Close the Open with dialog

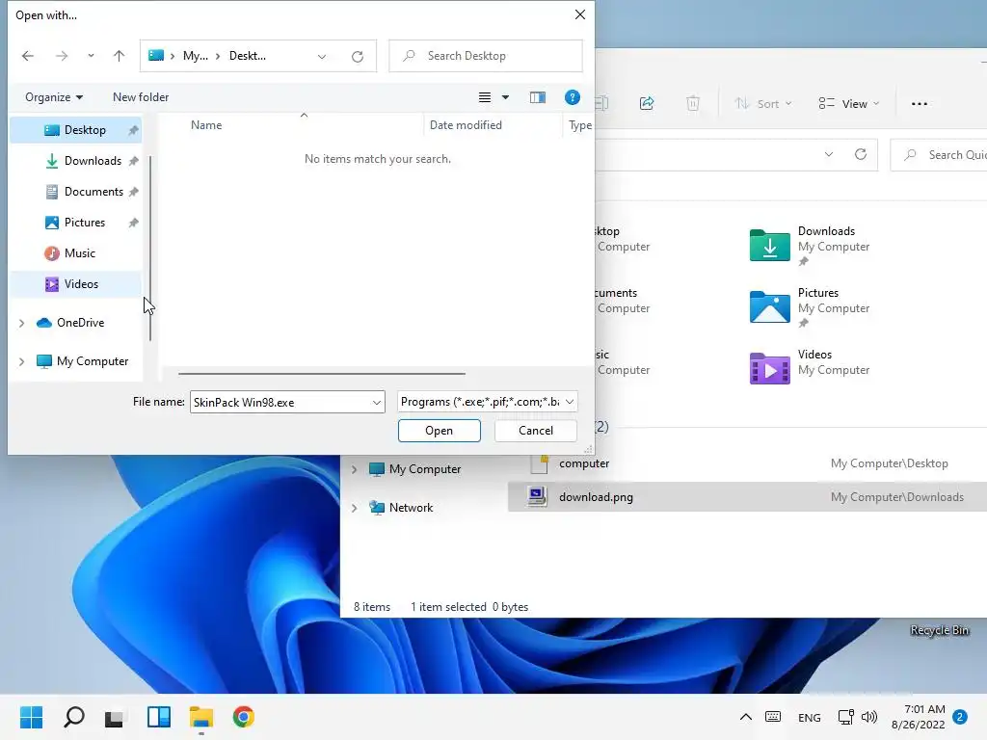[x=580, y=14]
